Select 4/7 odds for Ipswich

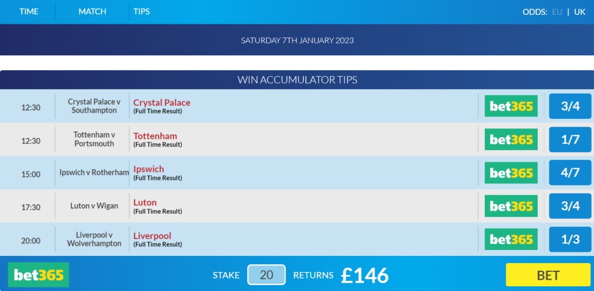570,173
